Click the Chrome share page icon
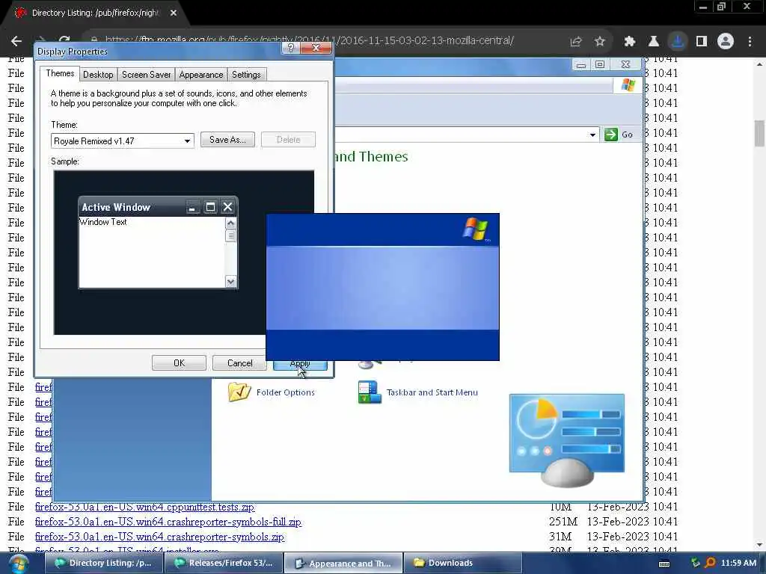The height and width of the screenshot is (574, 766). coord(575,42)
